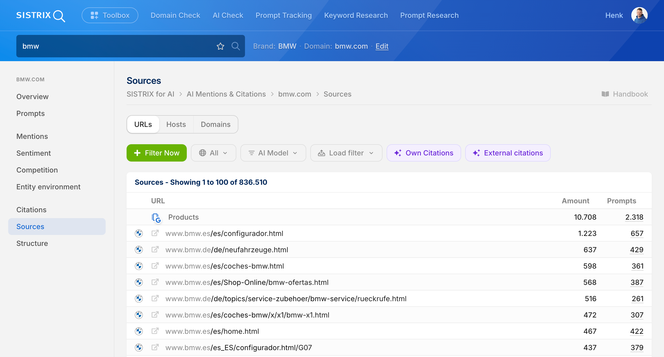
Task: Click BMW favicon for configurador.html/G07 row
Action: 139,348
